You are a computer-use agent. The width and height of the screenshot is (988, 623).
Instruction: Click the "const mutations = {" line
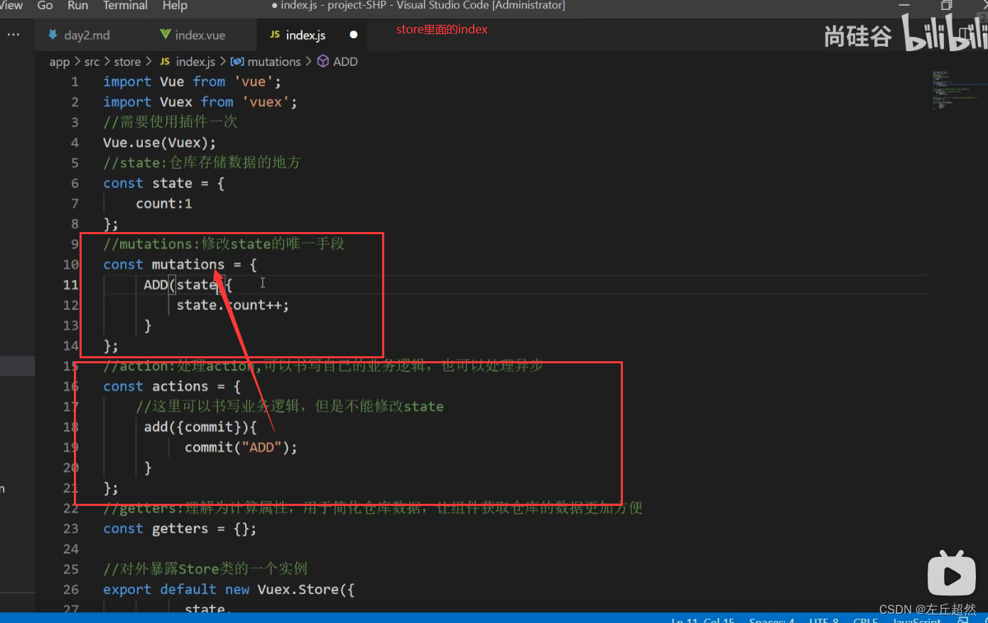[180, 265]
